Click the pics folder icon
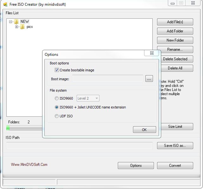Screen dimensions: 203x189 coord(22,27)
